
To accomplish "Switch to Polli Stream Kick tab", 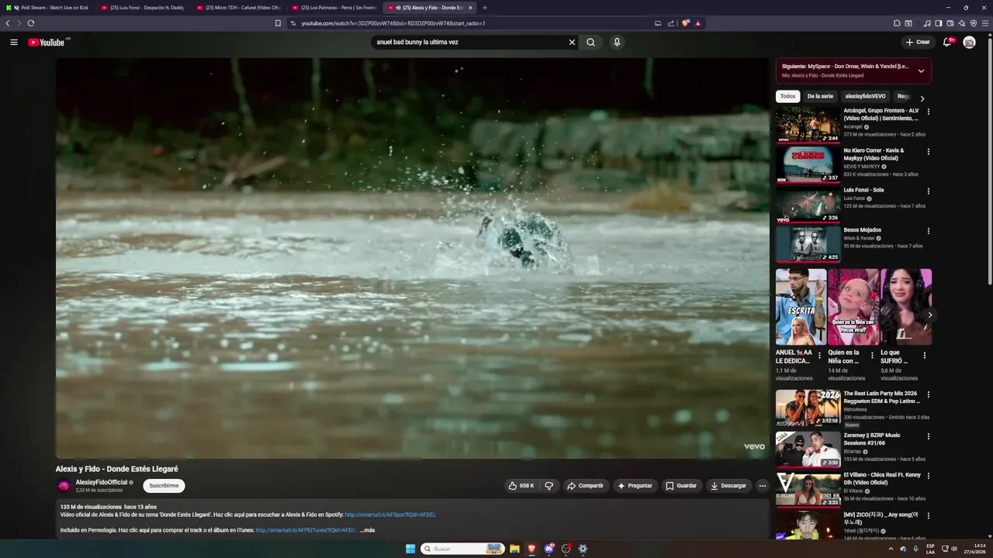I will [49, 8].
